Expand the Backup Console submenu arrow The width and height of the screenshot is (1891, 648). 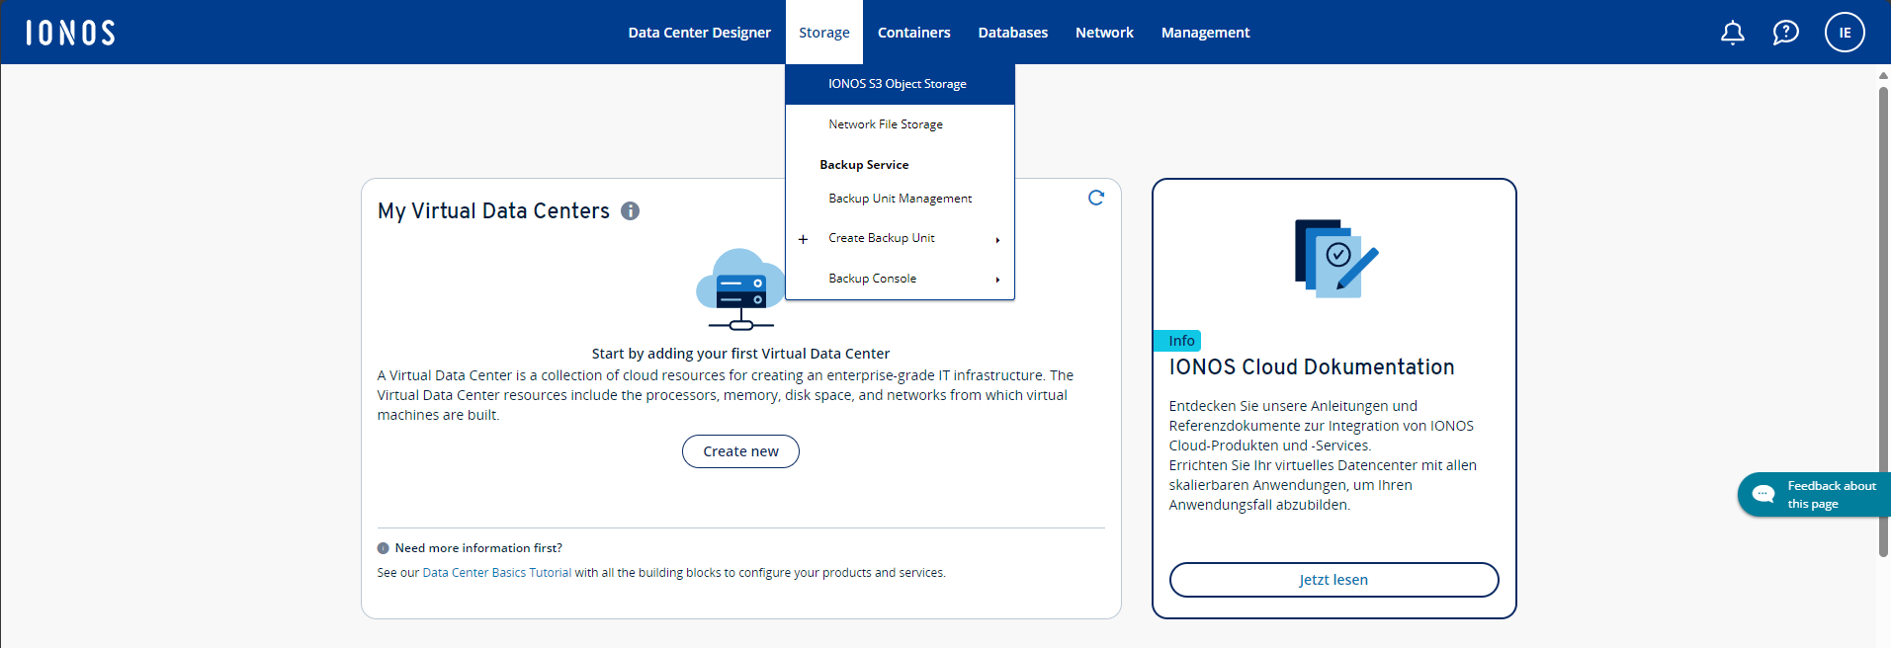[x=997, y=280]
